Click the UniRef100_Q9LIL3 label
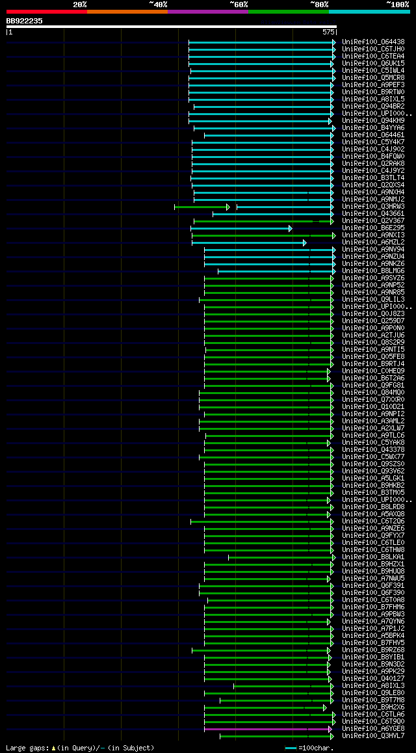 click(373, 300)
